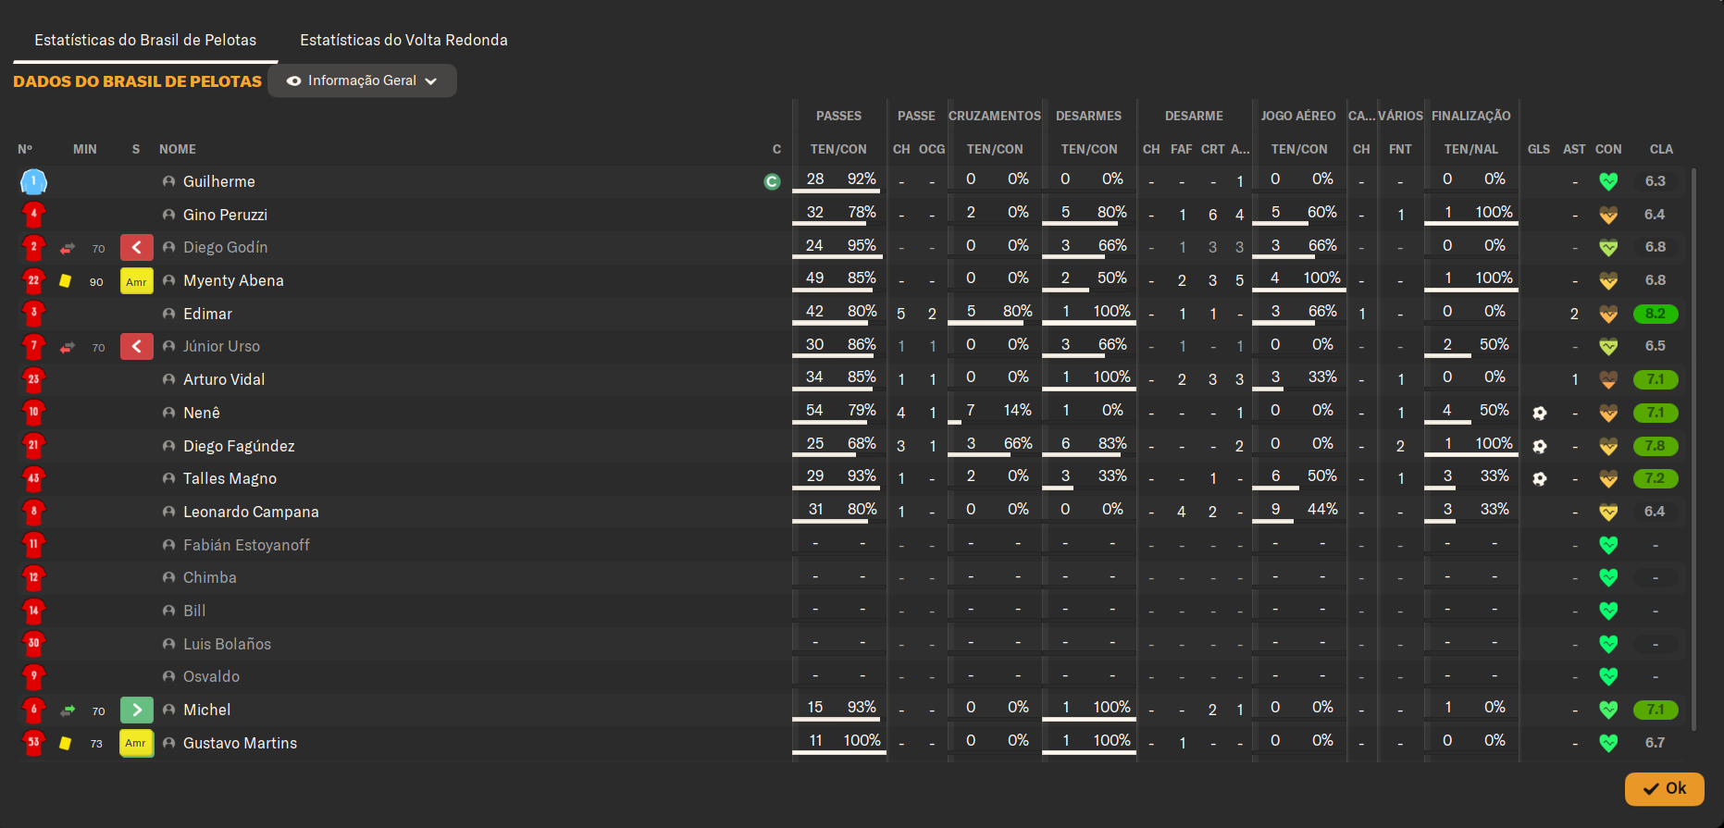
Task: Click the captain badge next to Guilherme
Action: 772,182
